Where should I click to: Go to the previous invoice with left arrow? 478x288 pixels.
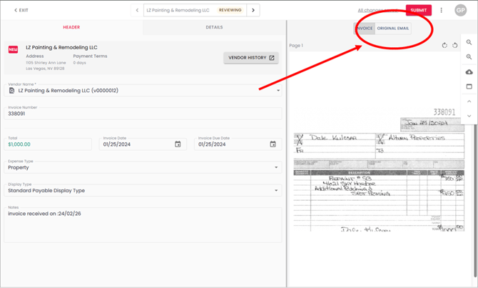137,10
